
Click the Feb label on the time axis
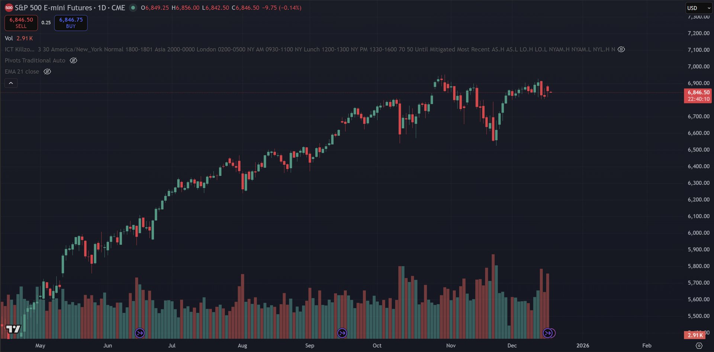click(647, 346)
